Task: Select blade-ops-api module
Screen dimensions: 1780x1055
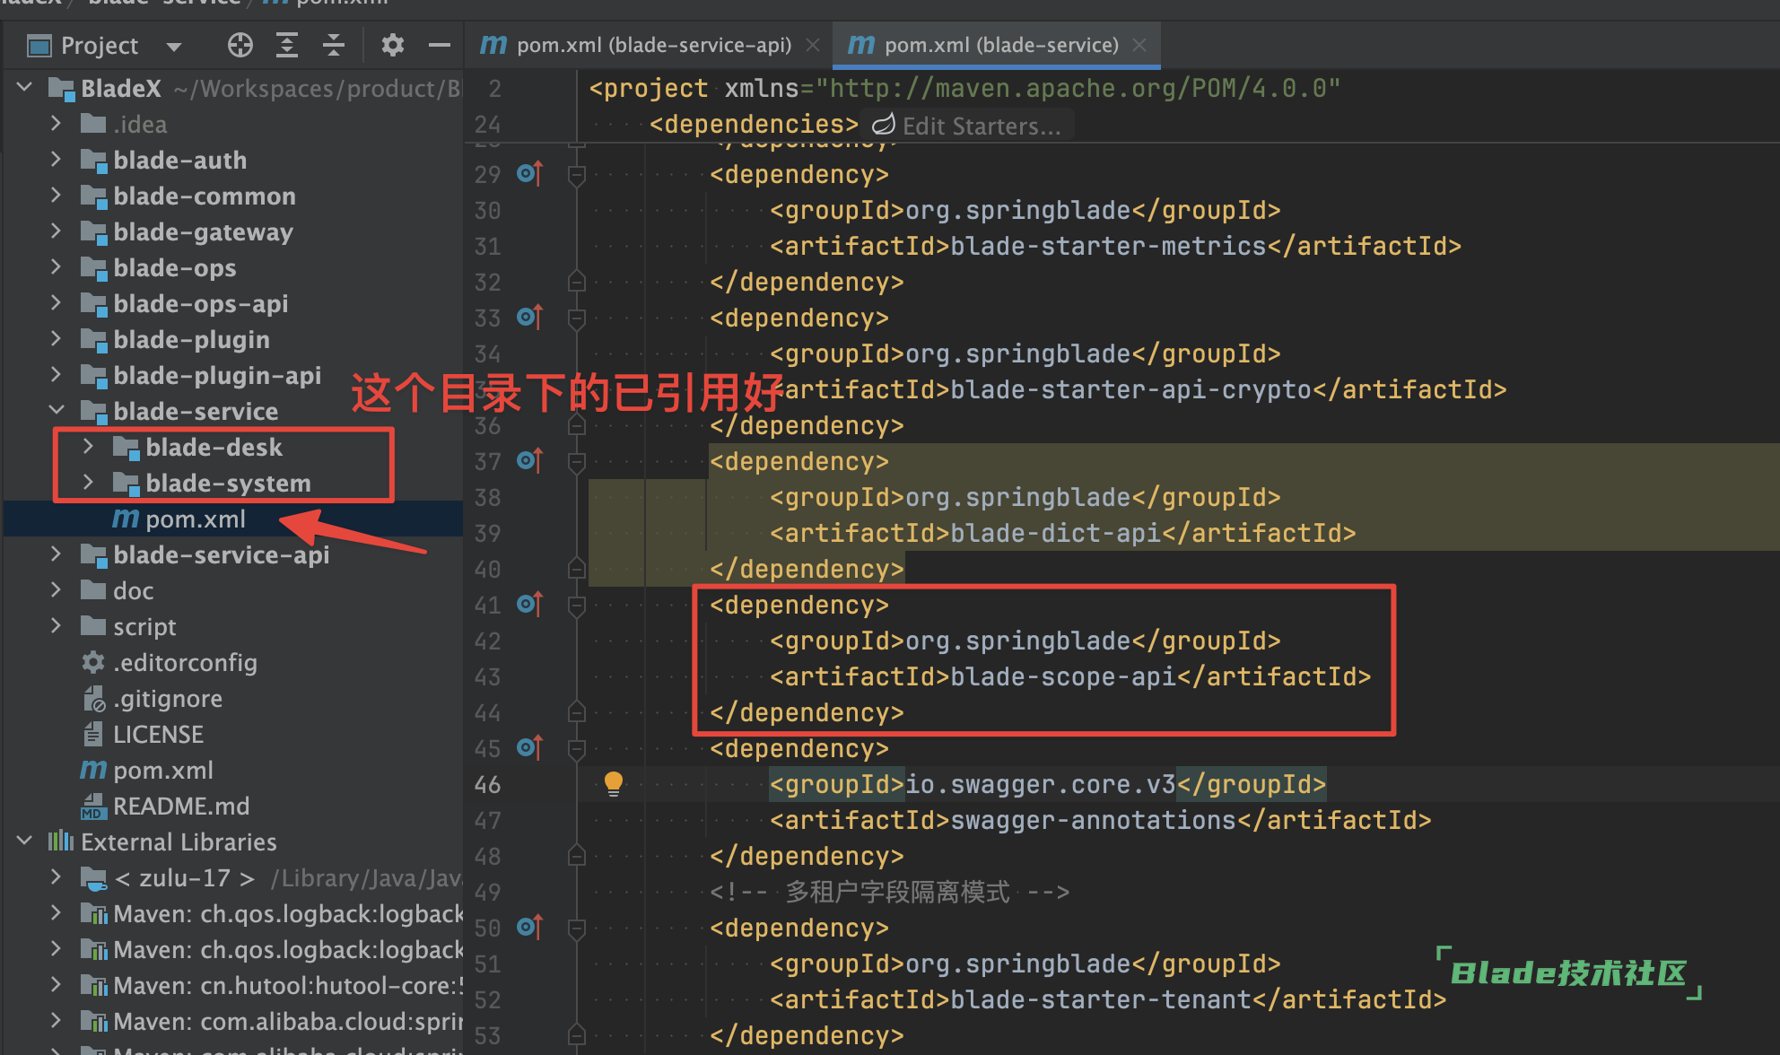Action: pos(201,303)
